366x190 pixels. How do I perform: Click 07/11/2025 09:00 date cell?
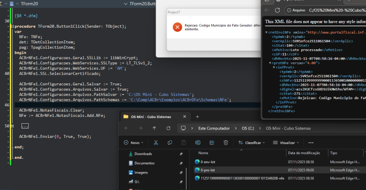pos(301,170)
